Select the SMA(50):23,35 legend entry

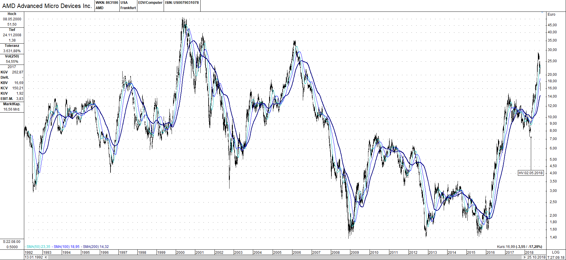38,247
